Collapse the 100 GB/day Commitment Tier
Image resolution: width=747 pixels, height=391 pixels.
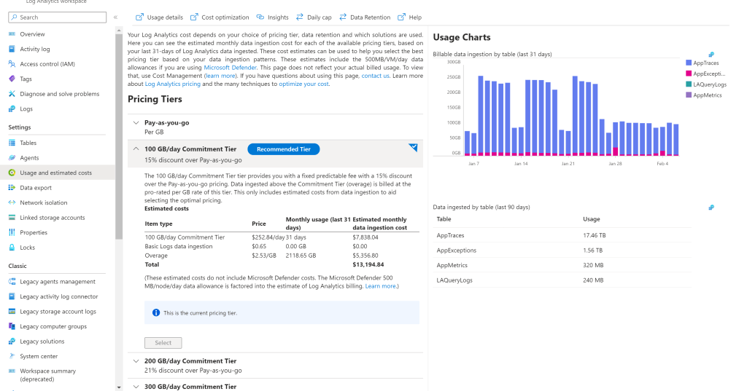[x=136, y=149]
